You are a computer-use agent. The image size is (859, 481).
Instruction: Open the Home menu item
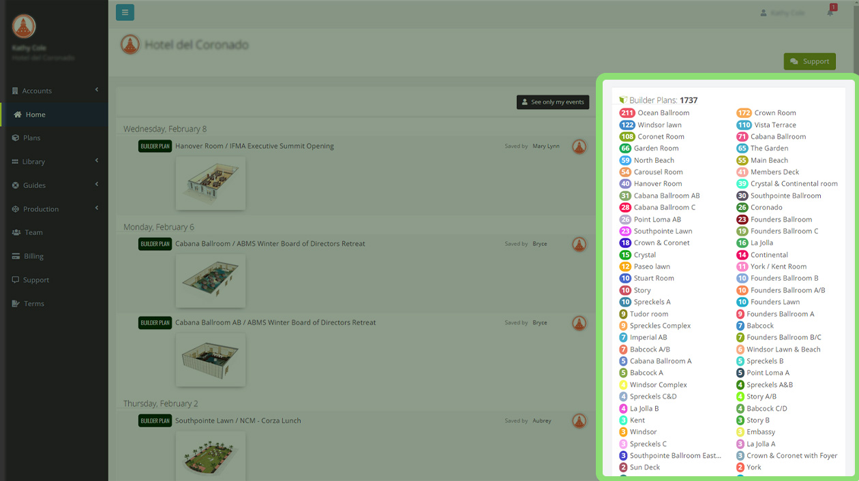tap(54, 114)
